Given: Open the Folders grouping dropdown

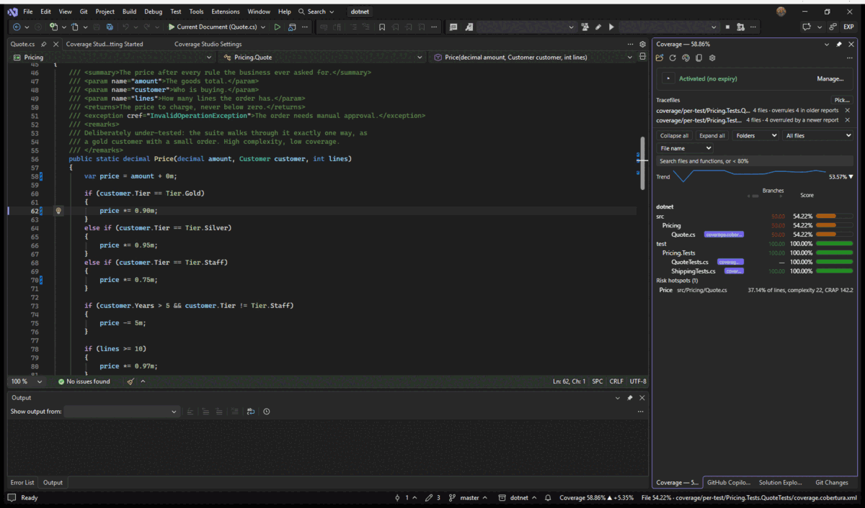Looking at the screenshot, I should 756,135.
